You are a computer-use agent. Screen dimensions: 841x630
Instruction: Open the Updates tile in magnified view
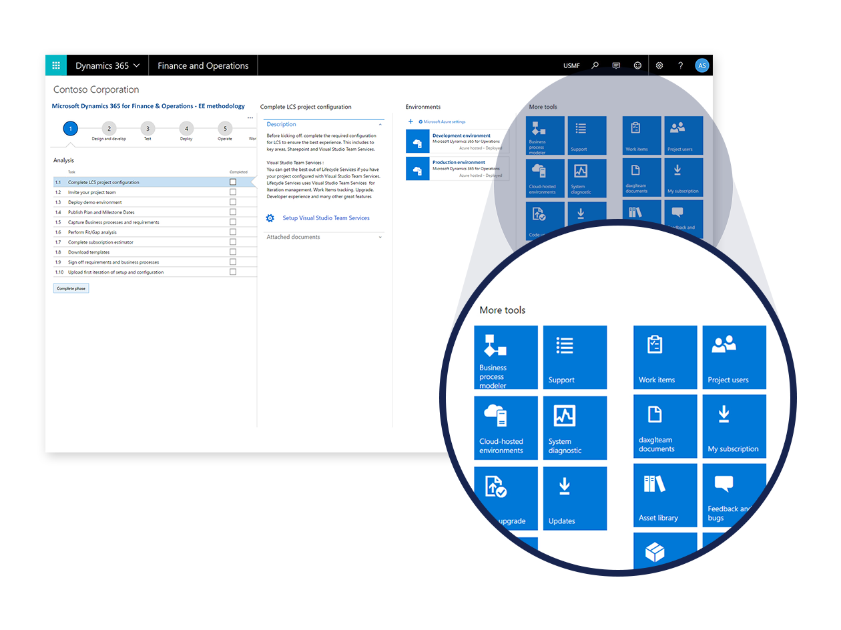coord(575,499)
